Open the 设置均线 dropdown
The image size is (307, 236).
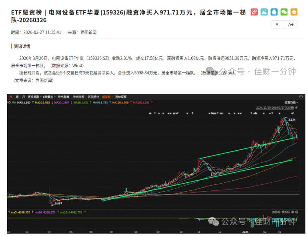(x=291, y=102)
